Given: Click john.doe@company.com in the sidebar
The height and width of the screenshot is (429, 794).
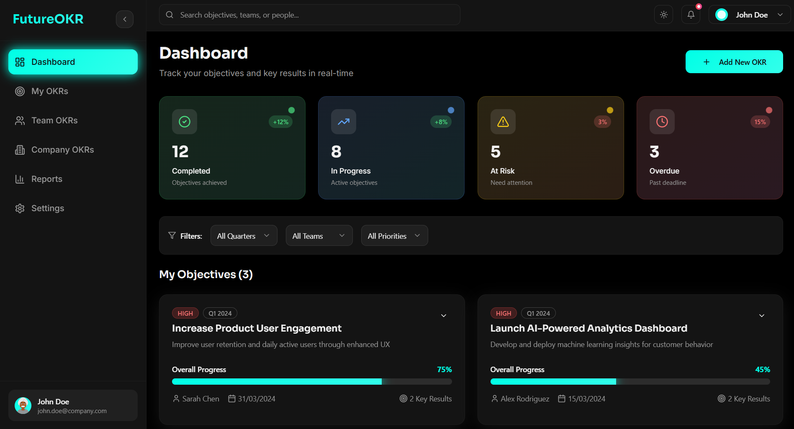Looking at the screenshot, I should coord(72,411).
